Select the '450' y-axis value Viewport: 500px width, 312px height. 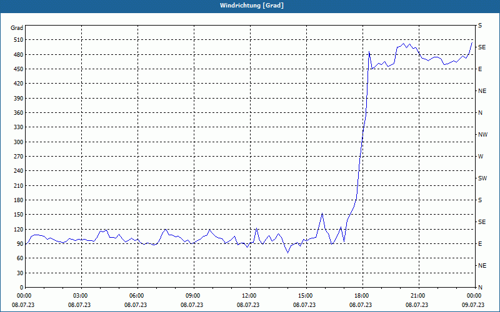(19, 69)
